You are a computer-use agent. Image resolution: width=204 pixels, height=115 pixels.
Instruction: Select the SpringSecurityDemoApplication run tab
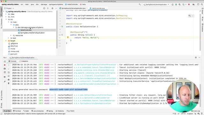[x=23, y=57]
